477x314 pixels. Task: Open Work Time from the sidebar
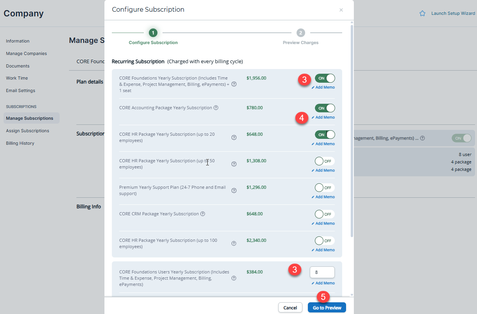point(17,78)
